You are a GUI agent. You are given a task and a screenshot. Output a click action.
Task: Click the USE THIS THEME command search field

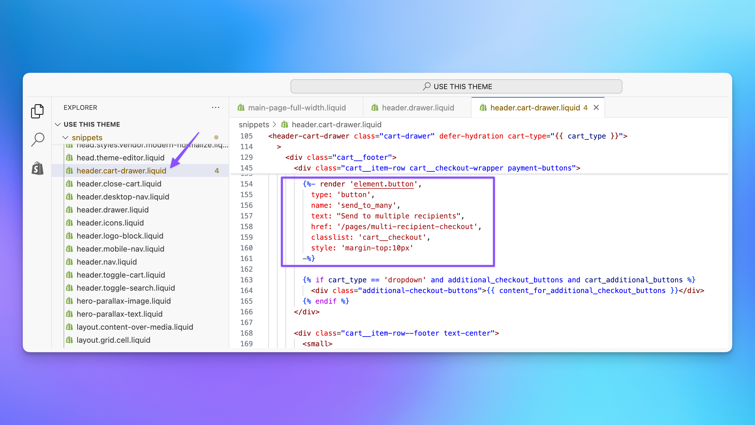[x=456, y=86]
